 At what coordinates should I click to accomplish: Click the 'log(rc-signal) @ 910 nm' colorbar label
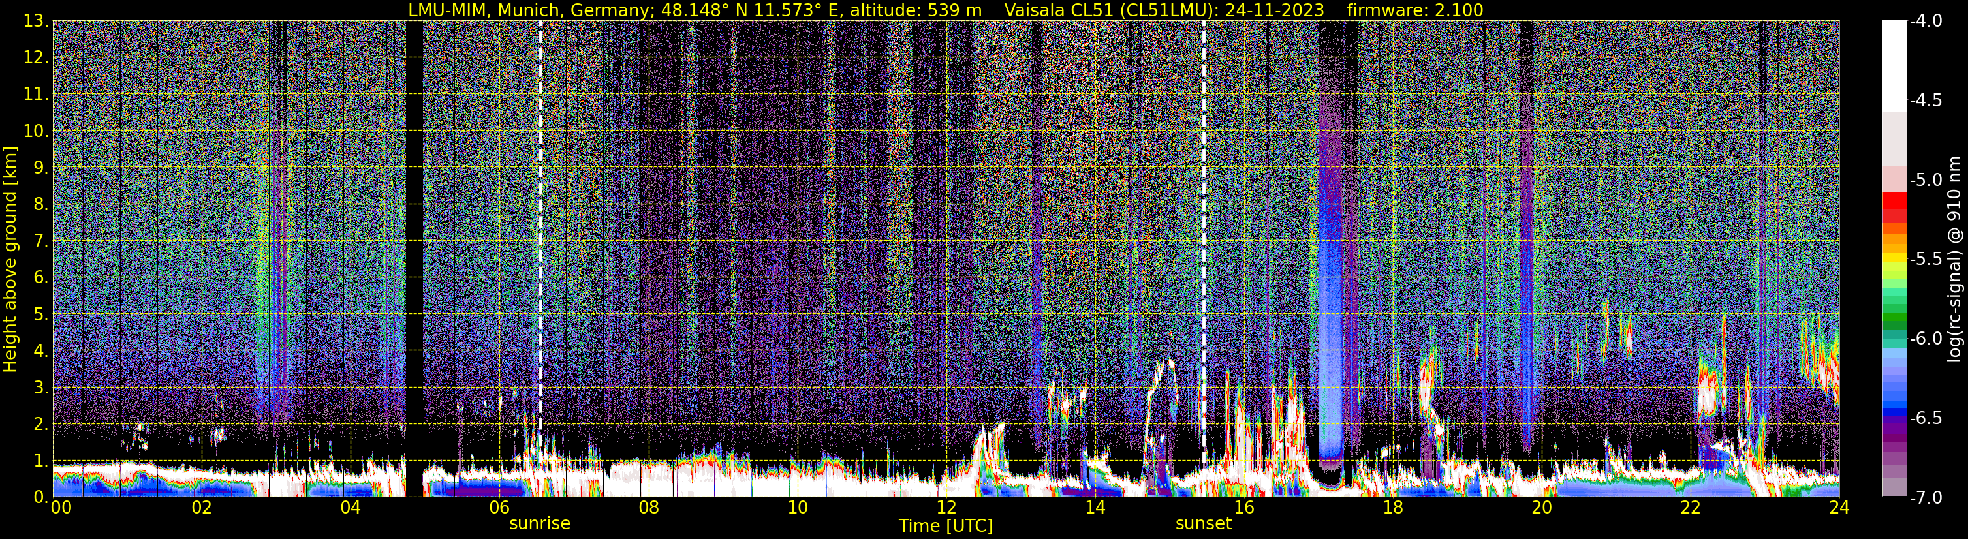tap(1955, 260)
